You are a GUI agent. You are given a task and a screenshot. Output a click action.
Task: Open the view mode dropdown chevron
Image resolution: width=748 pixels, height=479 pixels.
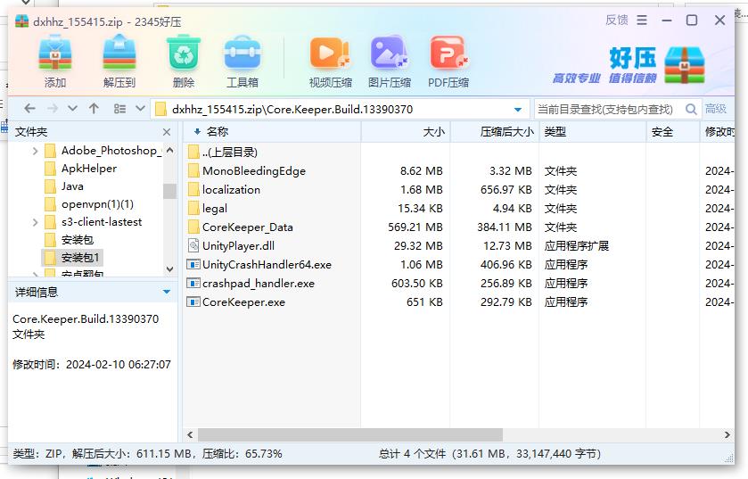click(140, 109)
